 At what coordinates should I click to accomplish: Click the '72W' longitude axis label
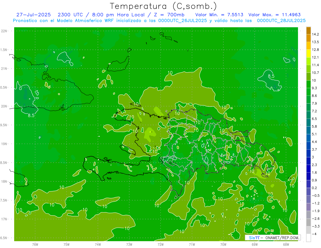click(161, 244)
